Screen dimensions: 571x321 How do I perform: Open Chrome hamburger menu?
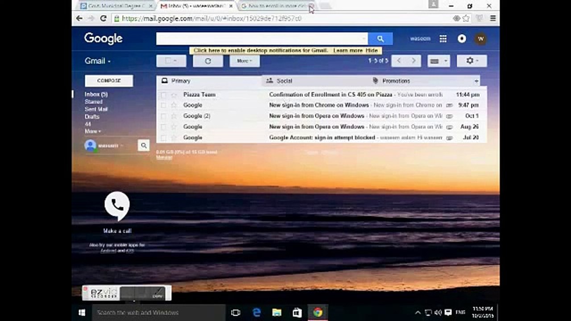tap(492, 18)
